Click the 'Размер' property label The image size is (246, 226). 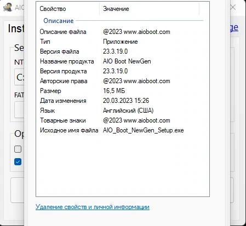pyautogui.click(x=50, y=91)
